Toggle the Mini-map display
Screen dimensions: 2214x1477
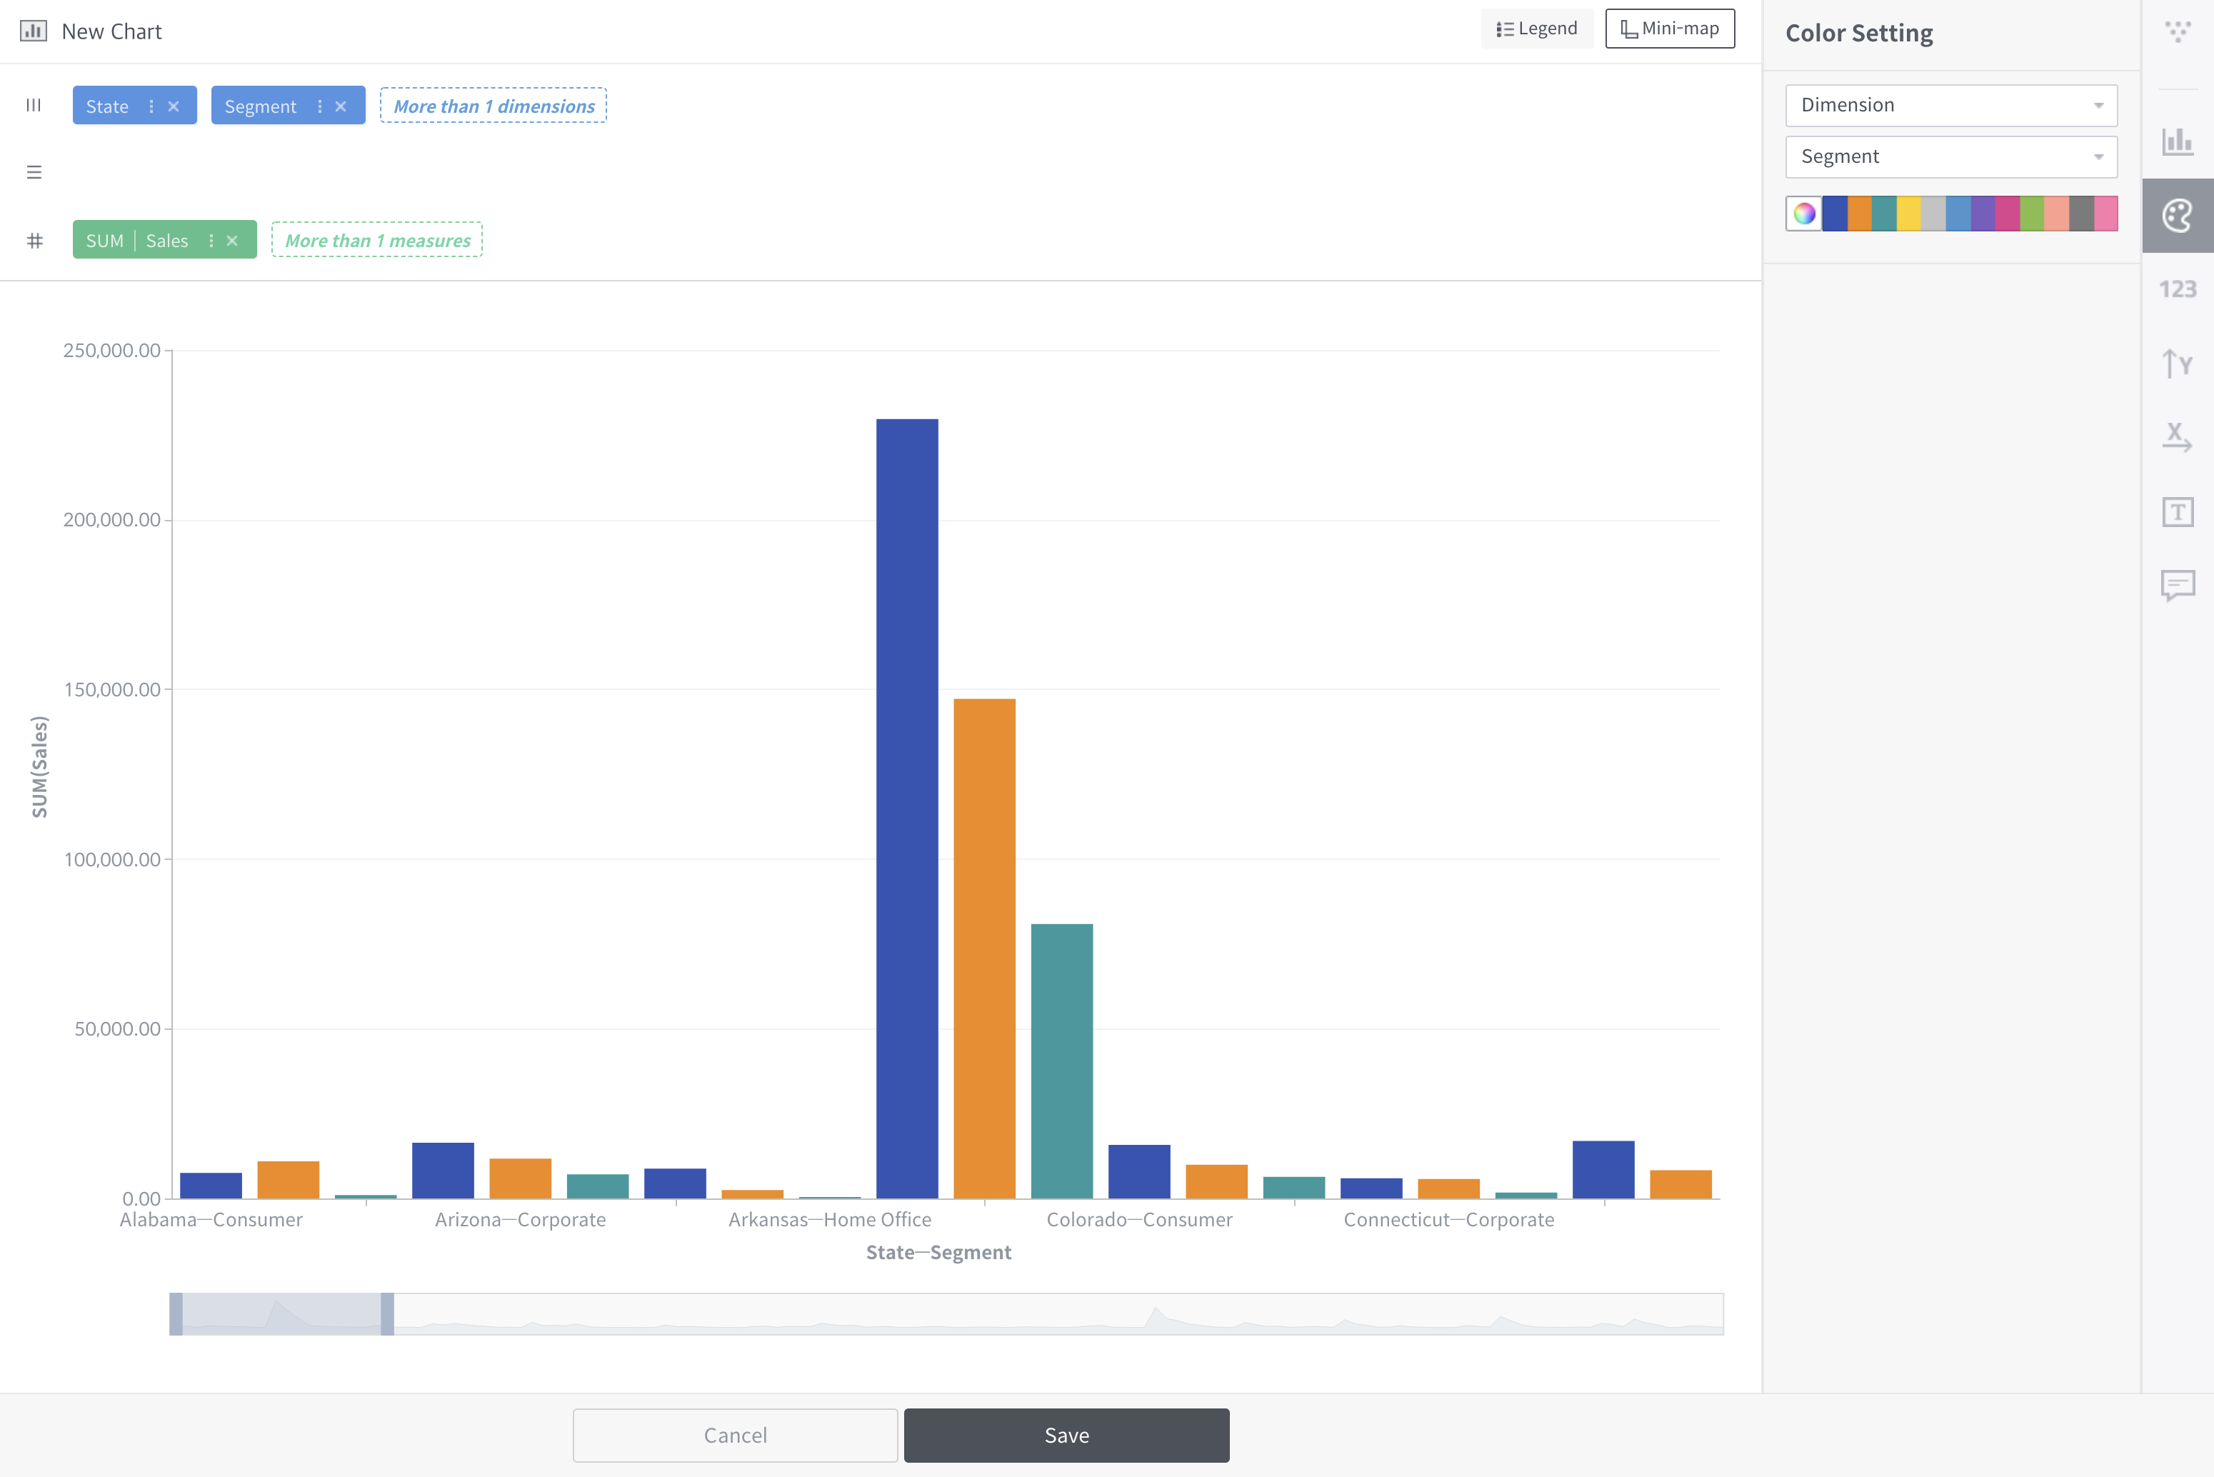point(1669,29)
